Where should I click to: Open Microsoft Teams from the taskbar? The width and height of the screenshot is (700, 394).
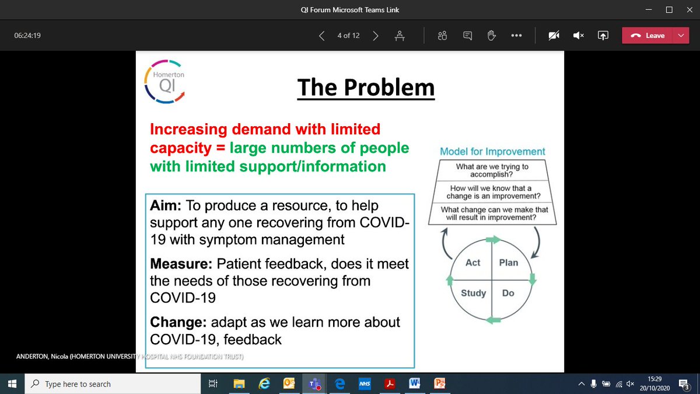tap(315, 383)
